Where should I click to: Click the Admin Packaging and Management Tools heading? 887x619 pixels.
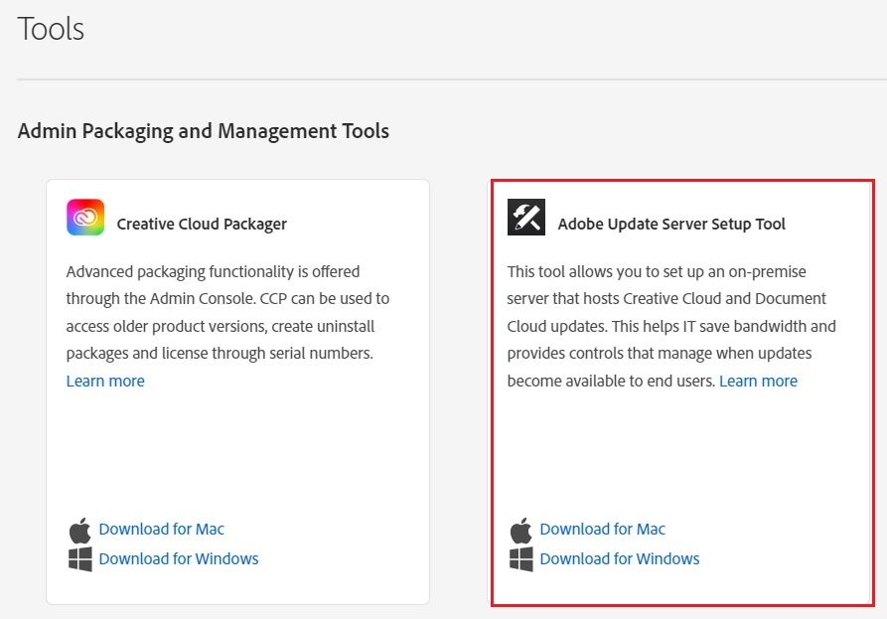[x=203, y=131]
